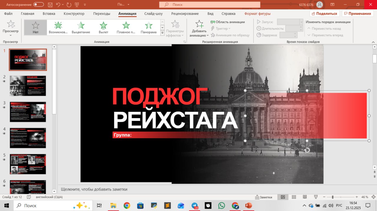Open WhatsApp from the taskbar
The width and height of the screenshot is (377, 211).
coord(221,205)
